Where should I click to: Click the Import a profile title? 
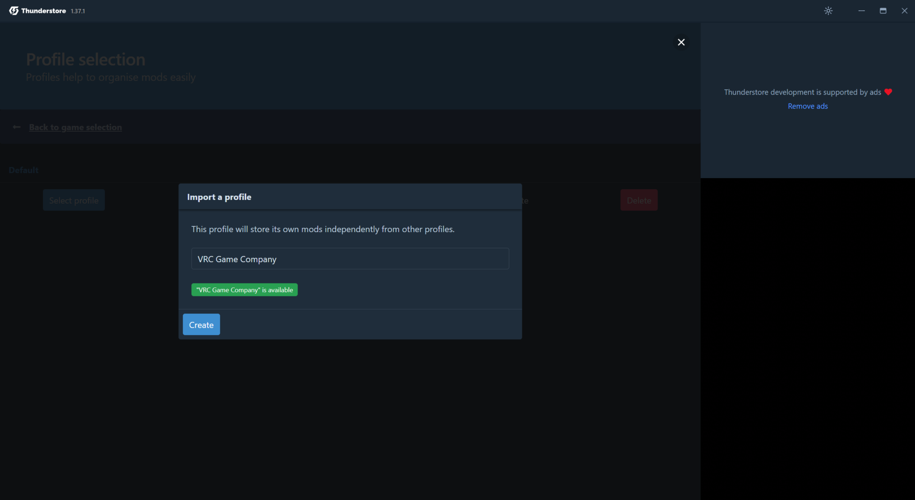click(x=219, y=196)
